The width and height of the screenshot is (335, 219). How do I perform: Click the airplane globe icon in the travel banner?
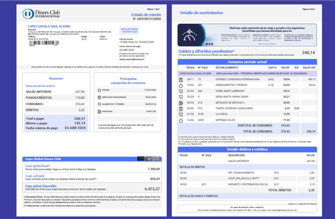(189, 35)
